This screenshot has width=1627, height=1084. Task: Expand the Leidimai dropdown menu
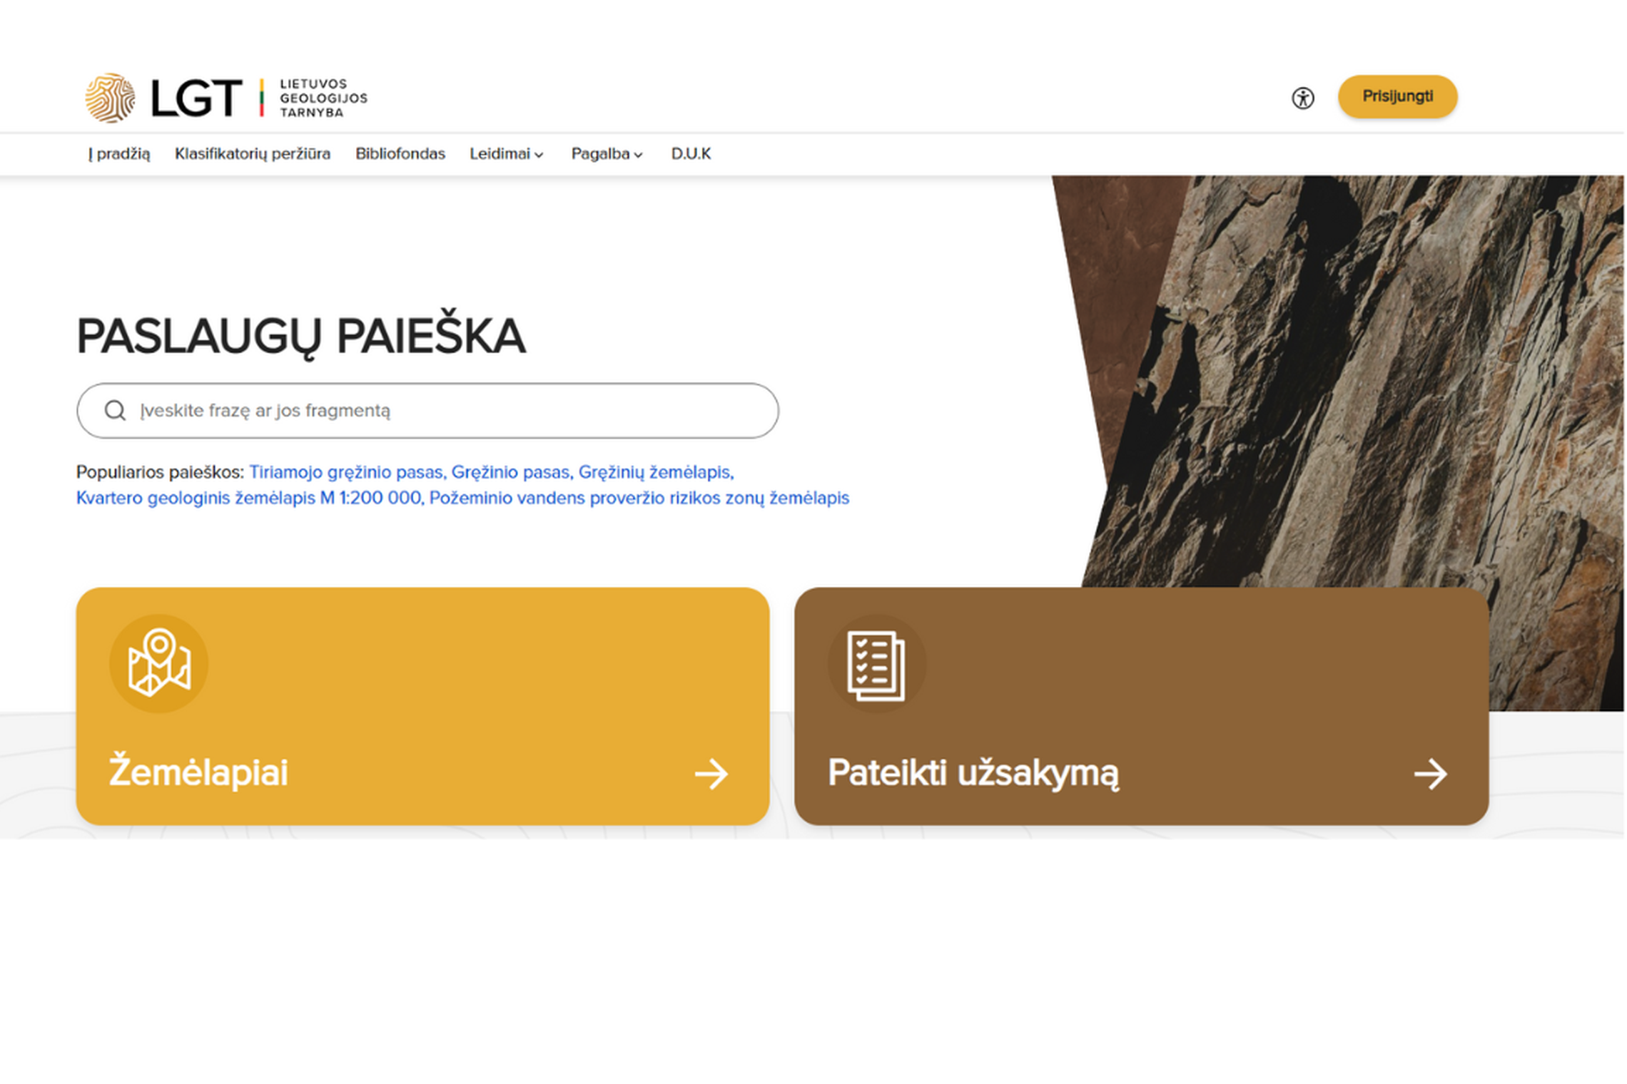tap(507, 153)
